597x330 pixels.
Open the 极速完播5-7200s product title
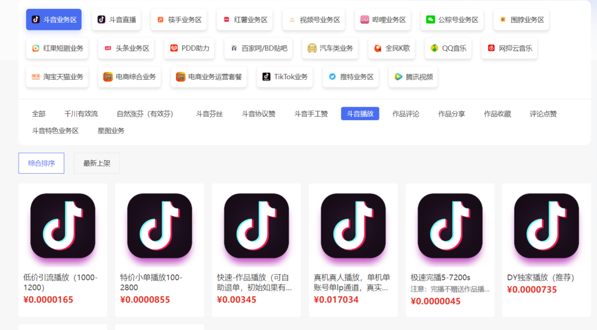click(441, 278)
